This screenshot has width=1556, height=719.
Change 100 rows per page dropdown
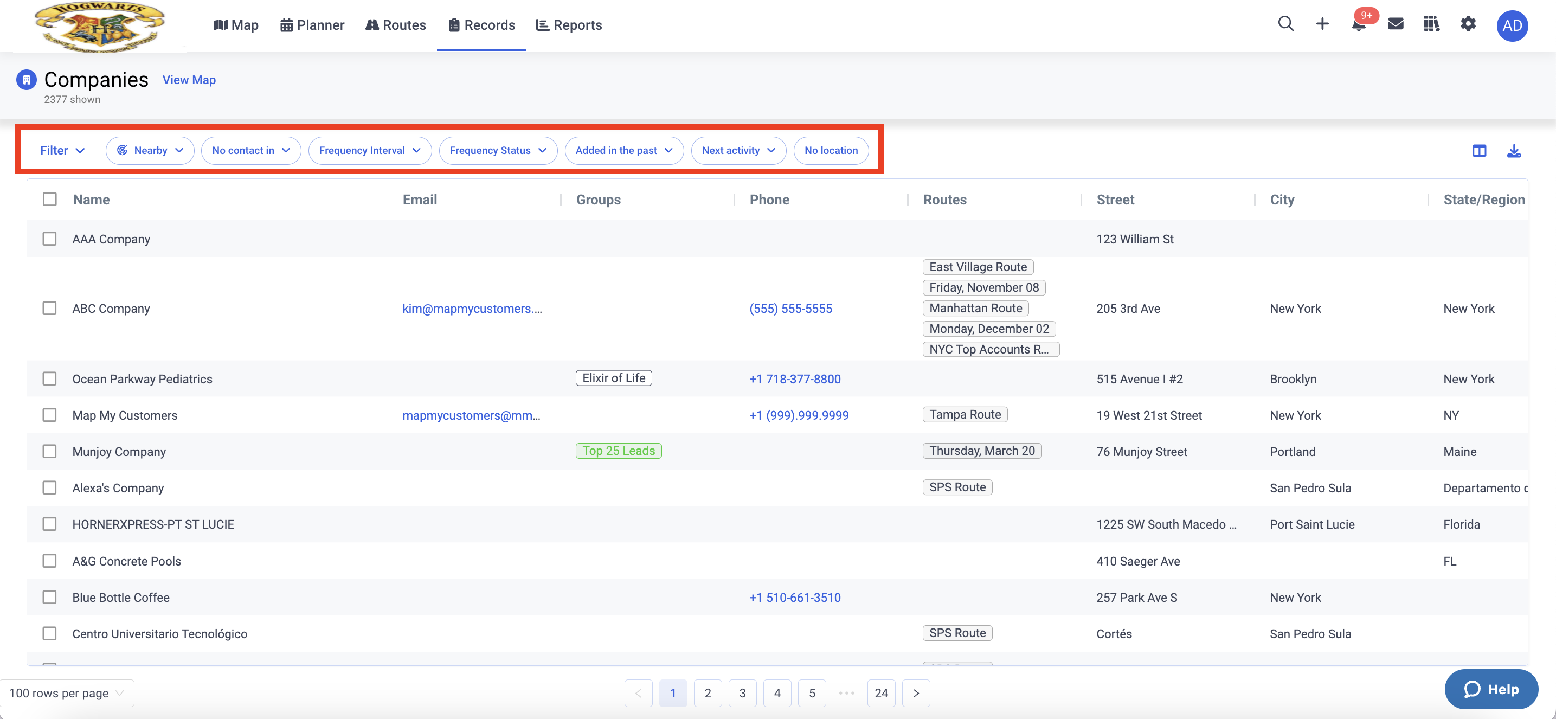click(67, 693)
